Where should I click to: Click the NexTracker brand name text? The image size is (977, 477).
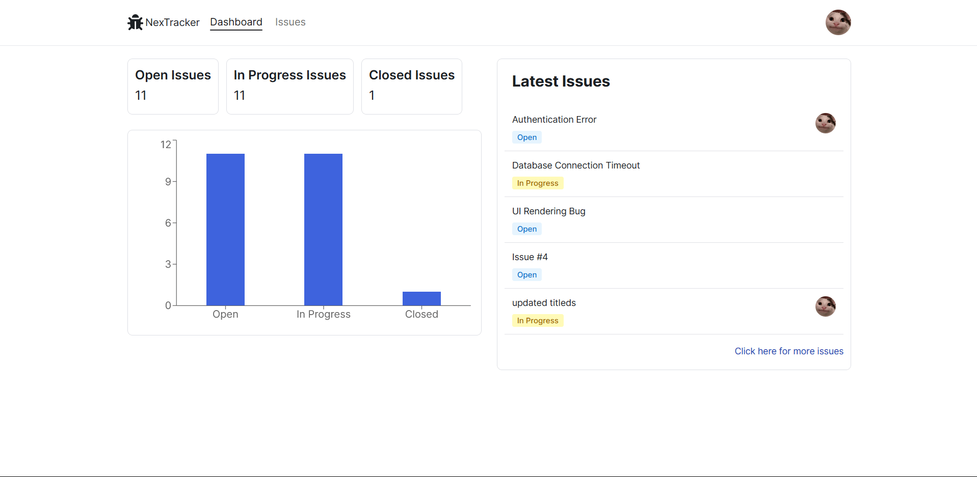[172, 22]
